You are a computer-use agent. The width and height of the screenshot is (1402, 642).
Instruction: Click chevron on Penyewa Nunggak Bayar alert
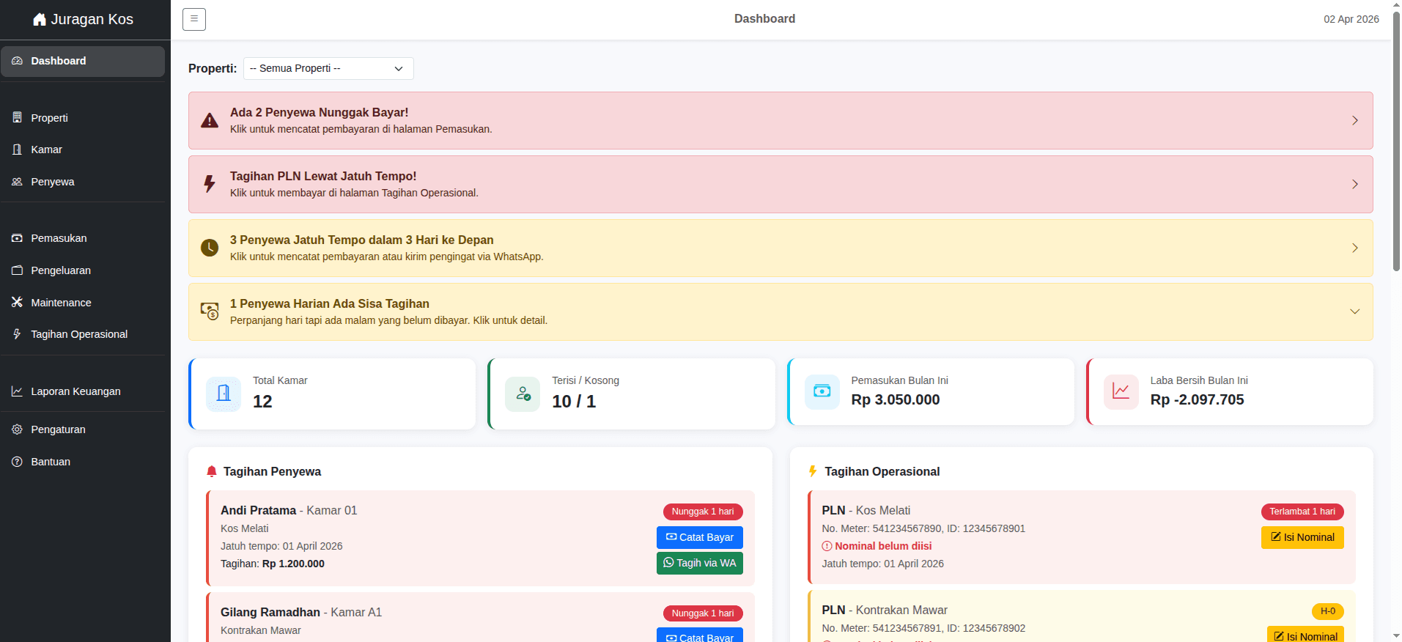[x=1355, y=120]
